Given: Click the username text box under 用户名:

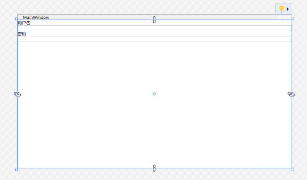Looking at the screenshot, I should click(154, 28).
